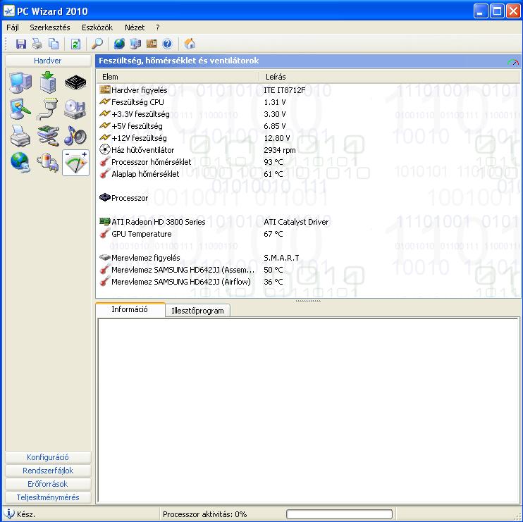Click the Copy toolbar icon
Viewport: 523px width, 522px height.
pyautogui.click(x=54, y=44)
